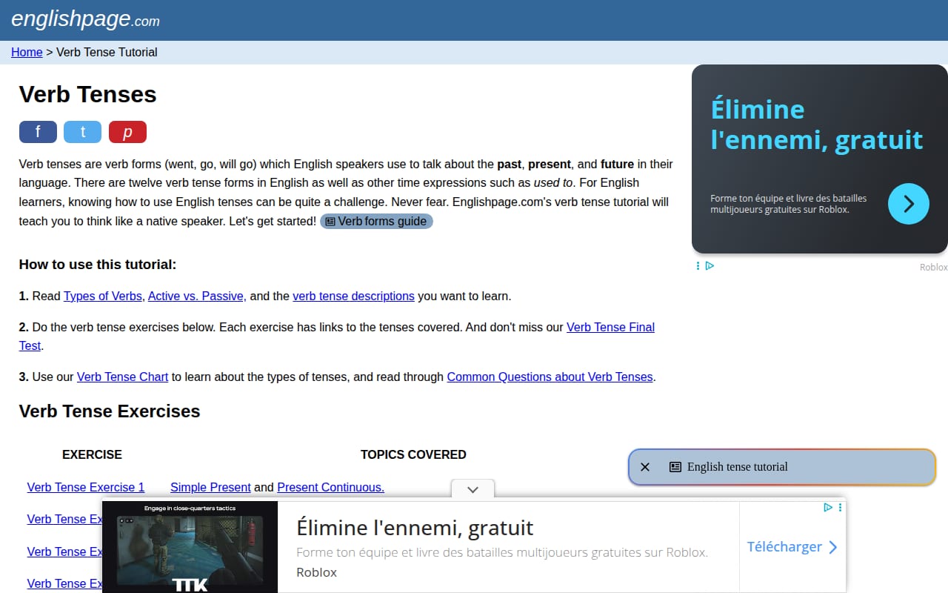The image size is (948, 593).
Task: Click the round arrow on Roblox sidebar ad
Action: (x=908, y=204)
